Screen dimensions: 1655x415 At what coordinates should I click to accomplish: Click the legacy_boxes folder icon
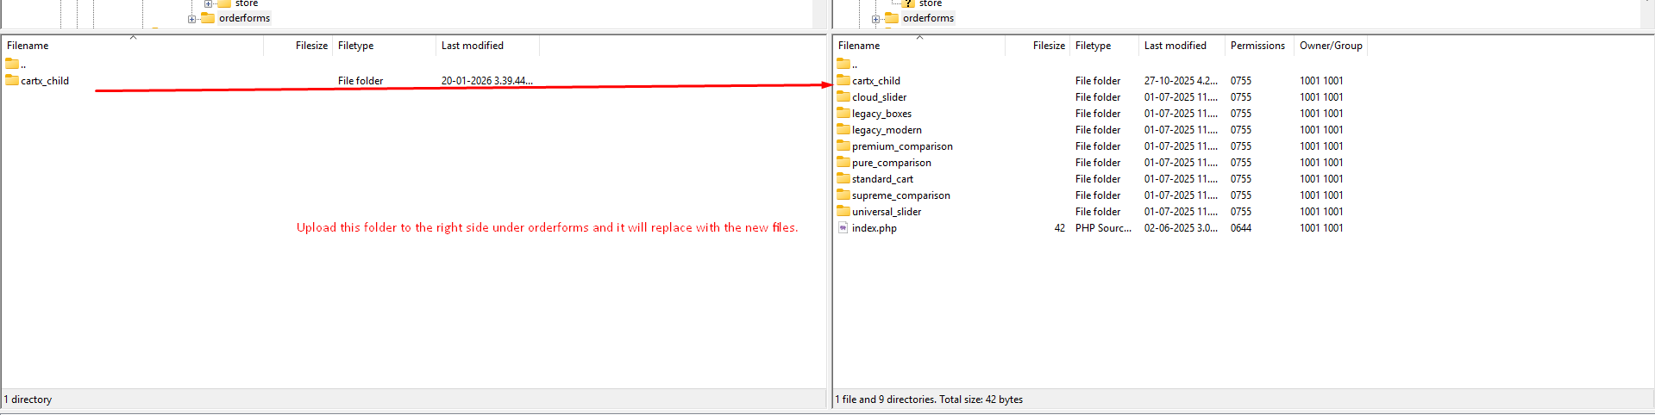pyautogui.click(x=843, y=114)
